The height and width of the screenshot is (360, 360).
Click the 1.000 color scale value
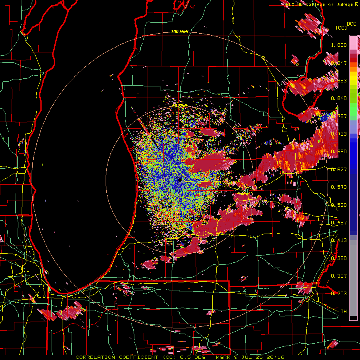(339, 45)
